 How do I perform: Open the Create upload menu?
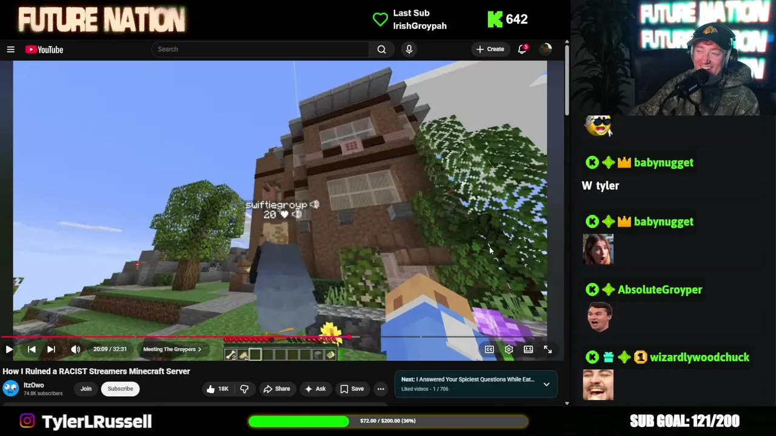point(490,49)
